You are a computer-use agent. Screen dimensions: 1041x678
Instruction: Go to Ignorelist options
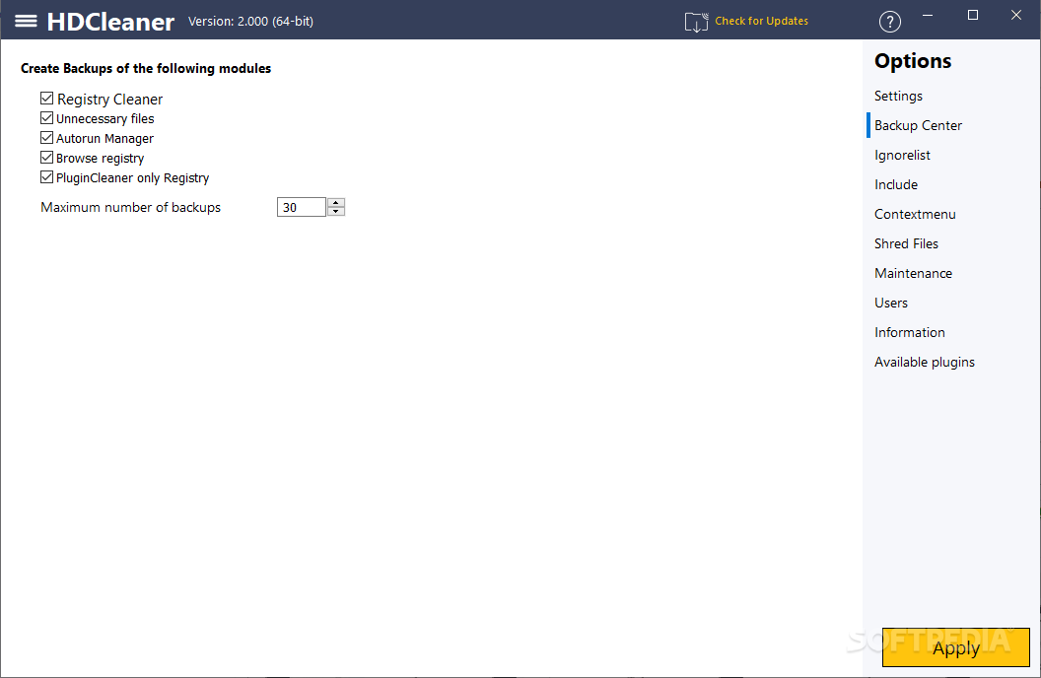pos(902,156)
